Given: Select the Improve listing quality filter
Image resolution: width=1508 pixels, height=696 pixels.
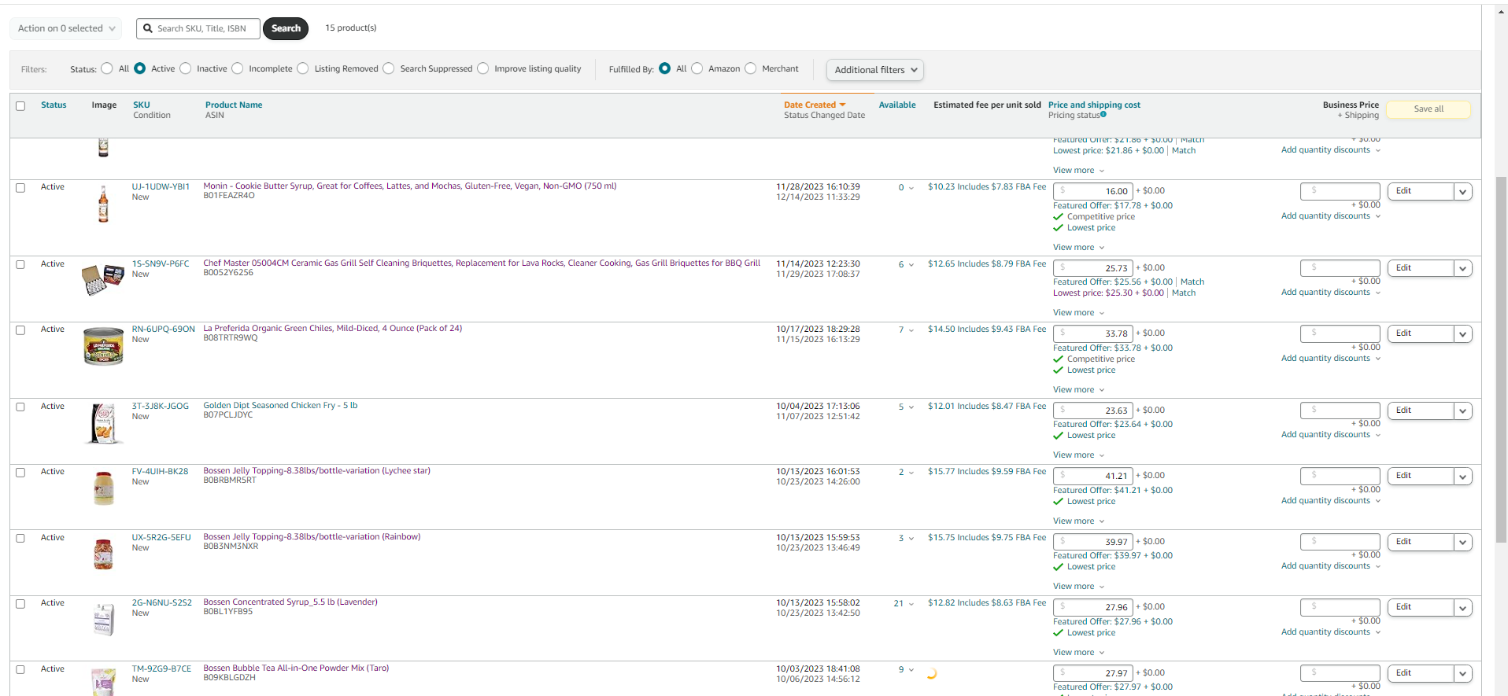Looking at the screenshot, I should tap(483, 68).
